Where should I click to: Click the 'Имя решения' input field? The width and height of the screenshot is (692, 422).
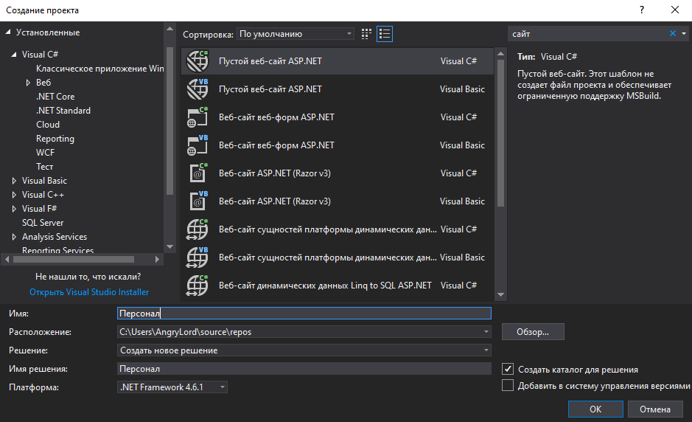click(x=304, y=369)
